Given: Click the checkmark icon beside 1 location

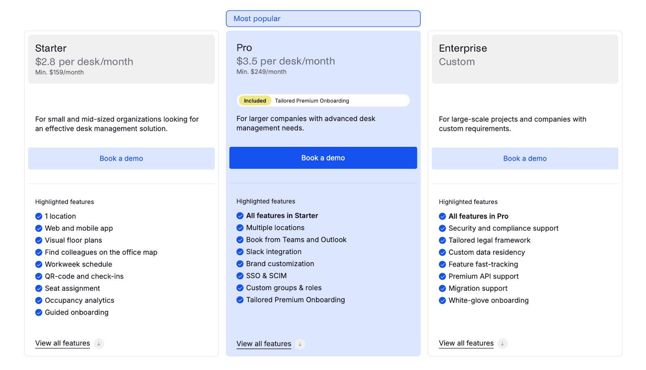Looking at the screenshot, I should (x=39, y=216).
